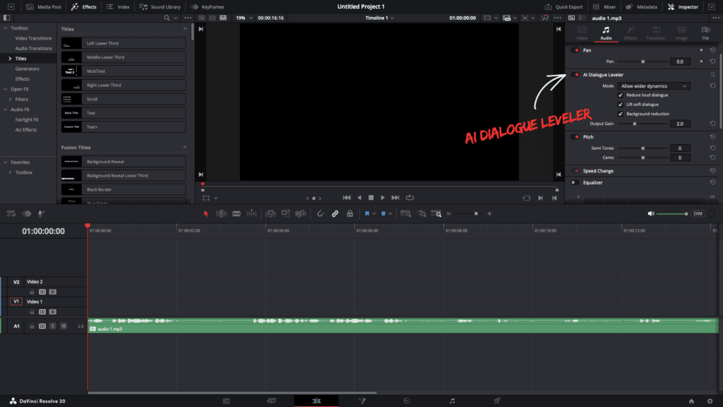Screen dimensions: 723x407
Task: Enable Reduce loud dialogue checkbox
Action: pos(620,95)
